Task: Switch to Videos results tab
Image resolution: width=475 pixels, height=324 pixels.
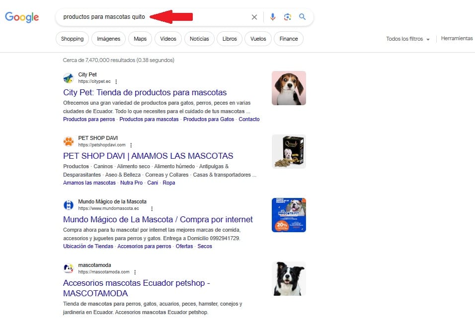Action: pyautogui.click(x=168, y=39)
